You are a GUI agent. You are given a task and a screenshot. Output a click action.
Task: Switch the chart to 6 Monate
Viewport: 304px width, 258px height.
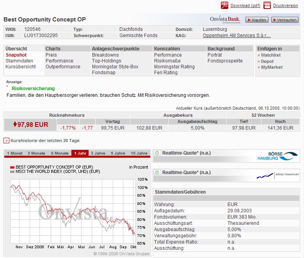click(x=60, y=153)
